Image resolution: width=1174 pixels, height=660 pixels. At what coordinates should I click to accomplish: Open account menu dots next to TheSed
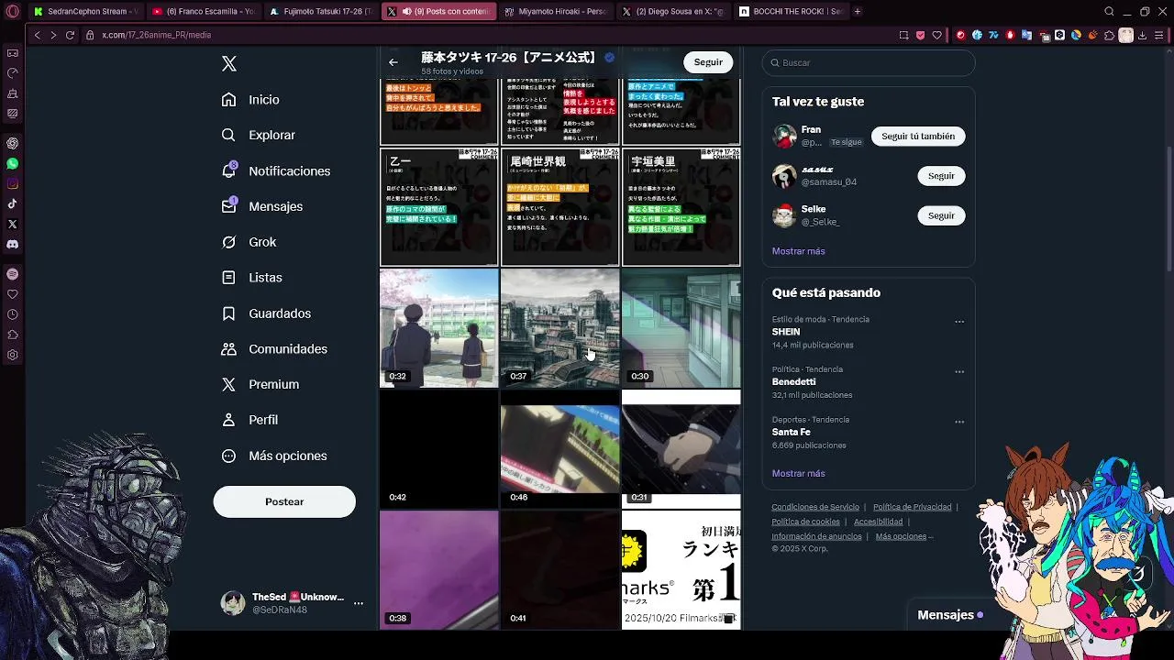pos(359,603)
